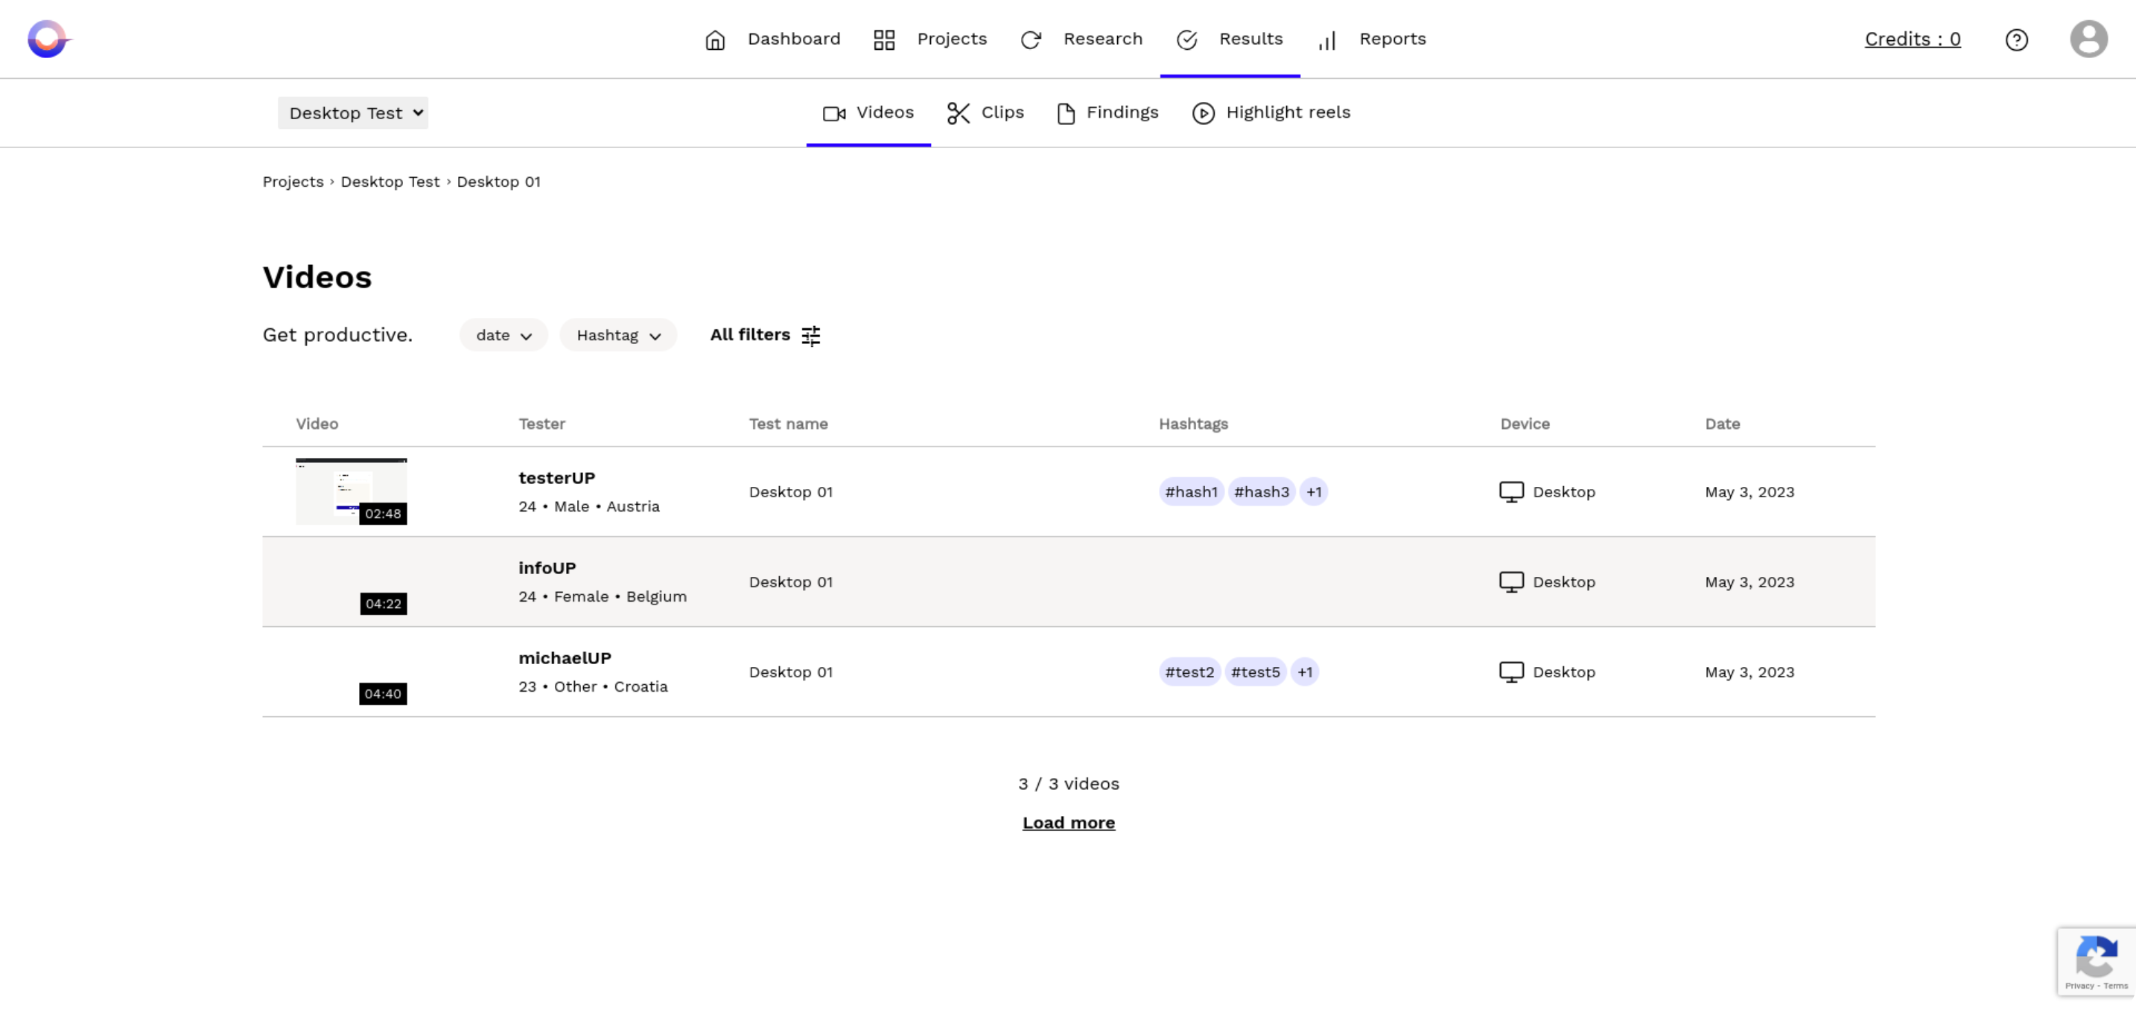Expand the Hashtag filter dropdown

click(617, 334)
